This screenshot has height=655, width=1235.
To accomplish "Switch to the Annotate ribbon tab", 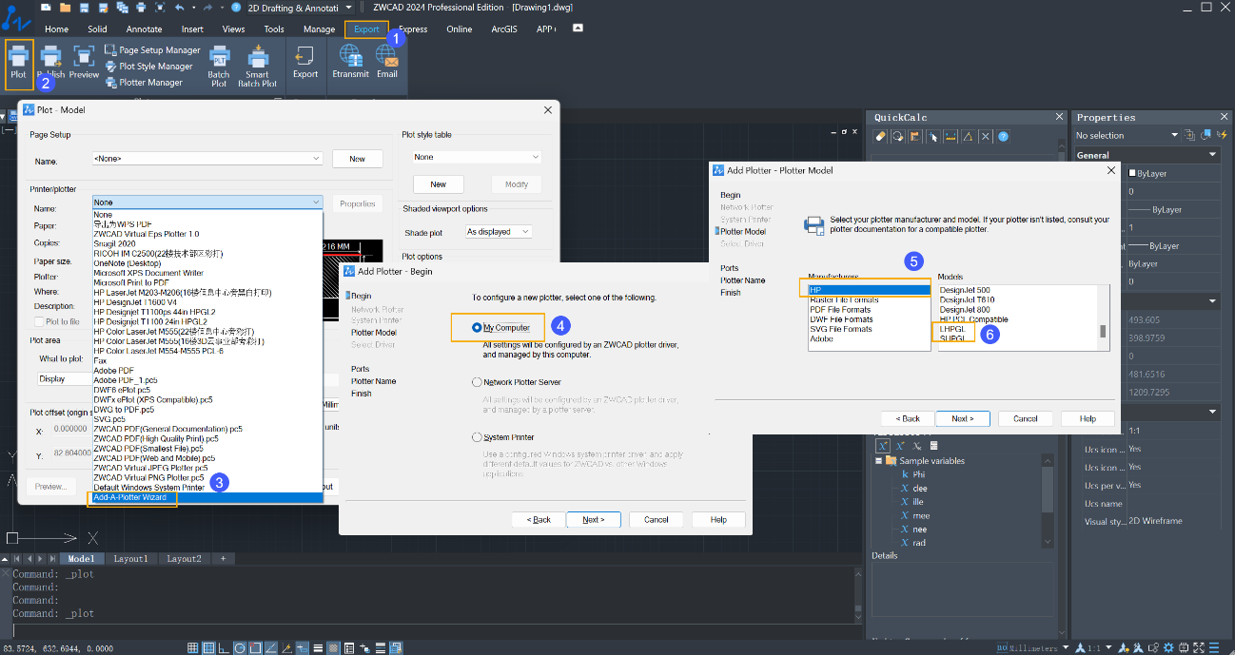I will click(x=145, y=29).
